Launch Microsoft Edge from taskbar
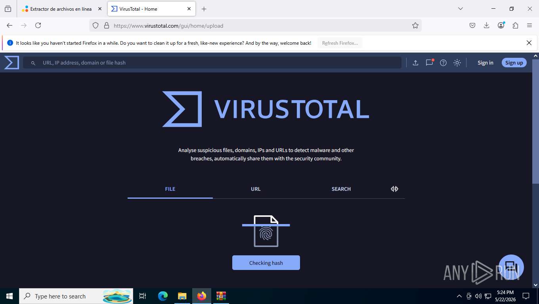This screenshot has width=539, height=304. [x=163, y=296]
